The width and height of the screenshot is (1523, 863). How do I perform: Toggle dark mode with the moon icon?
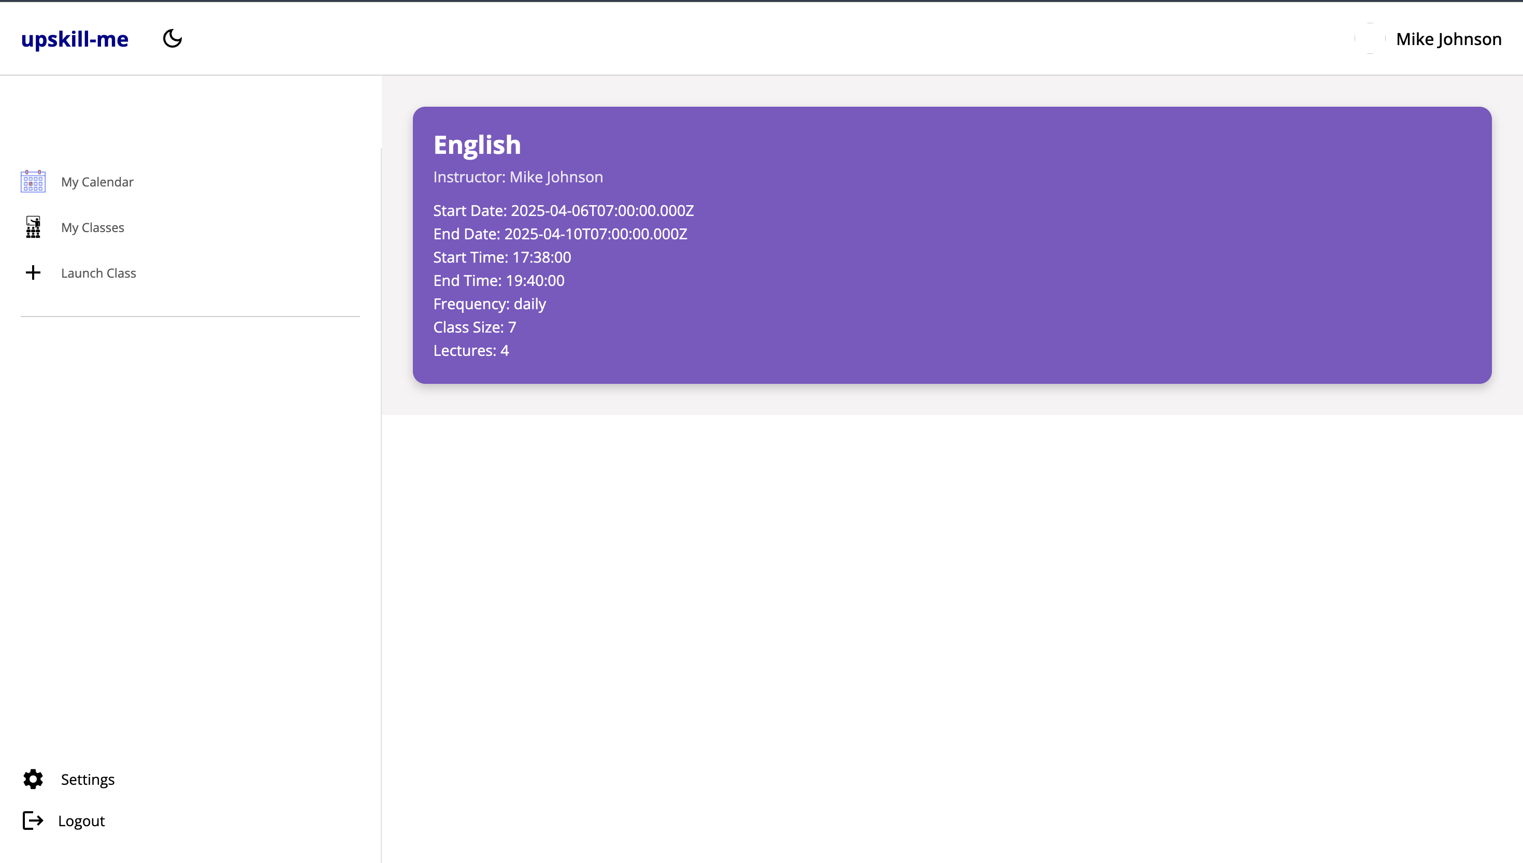(x=173, y=39)
